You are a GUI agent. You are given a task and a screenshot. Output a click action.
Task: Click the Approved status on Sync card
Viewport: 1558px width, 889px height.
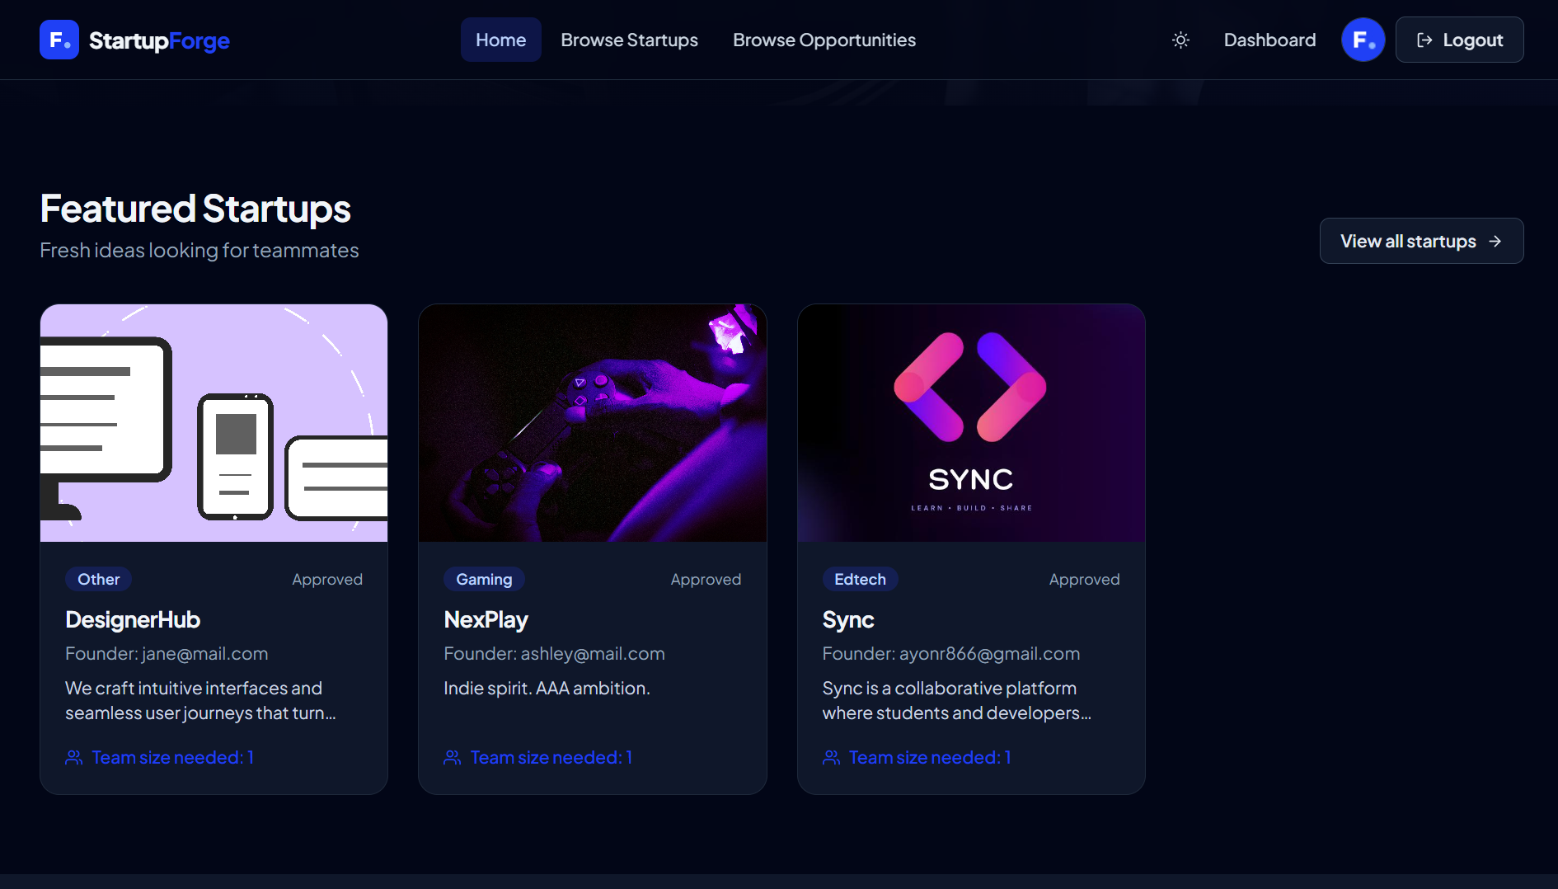[1084, 579]
